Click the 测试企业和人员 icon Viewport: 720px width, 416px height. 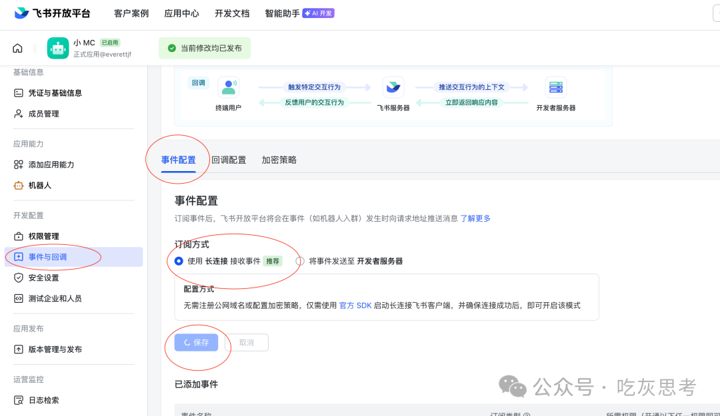tap(19, 299)
